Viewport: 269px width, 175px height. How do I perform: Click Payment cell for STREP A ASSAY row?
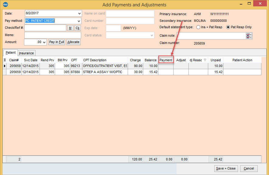coord(166,72)
